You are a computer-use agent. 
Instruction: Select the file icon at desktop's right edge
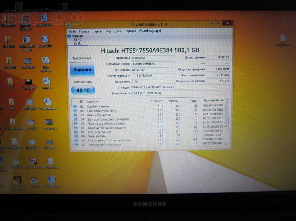tap(282, 40)
